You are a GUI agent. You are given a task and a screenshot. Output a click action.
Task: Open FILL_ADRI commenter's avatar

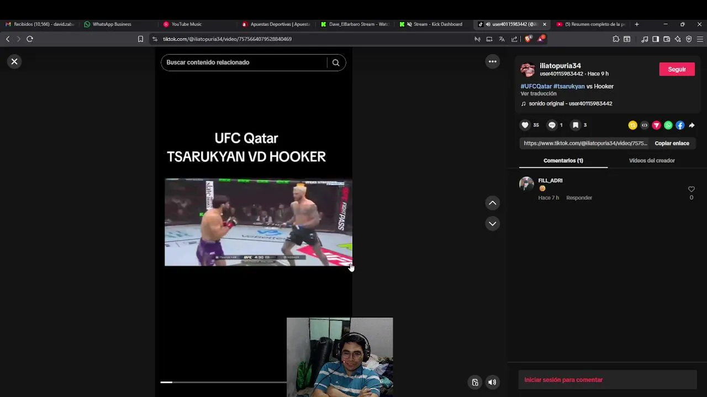click(526, 184)
